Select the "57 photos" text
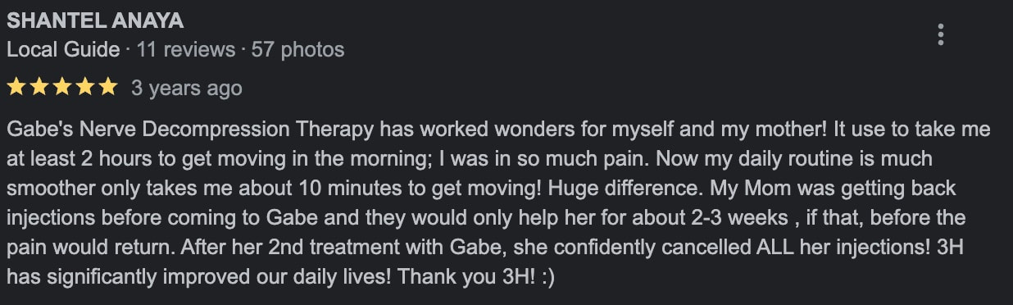This screenshot has height=305, width=1013. pyautogui.click(x=298, y=49)
